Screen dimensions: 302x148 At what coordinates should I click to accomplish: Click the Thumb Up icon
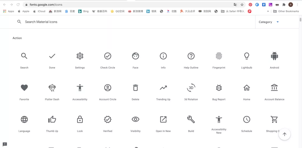click(52, 120)
